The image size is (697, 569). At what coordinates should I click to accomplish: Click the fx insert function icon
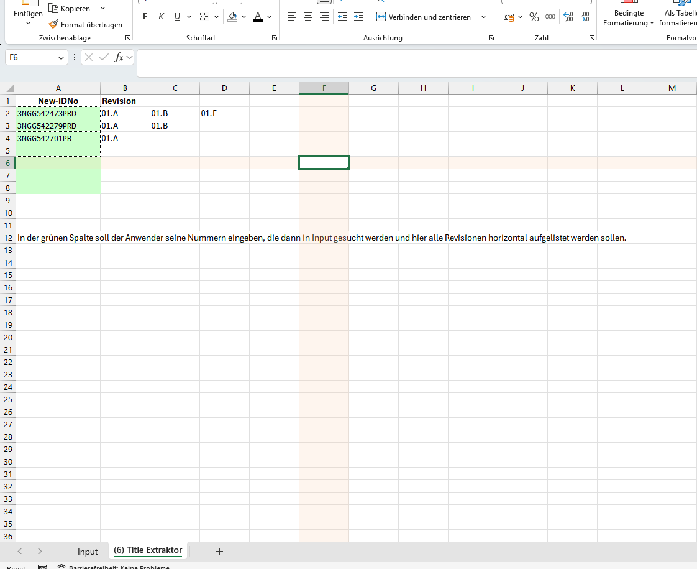coord(119,57)
